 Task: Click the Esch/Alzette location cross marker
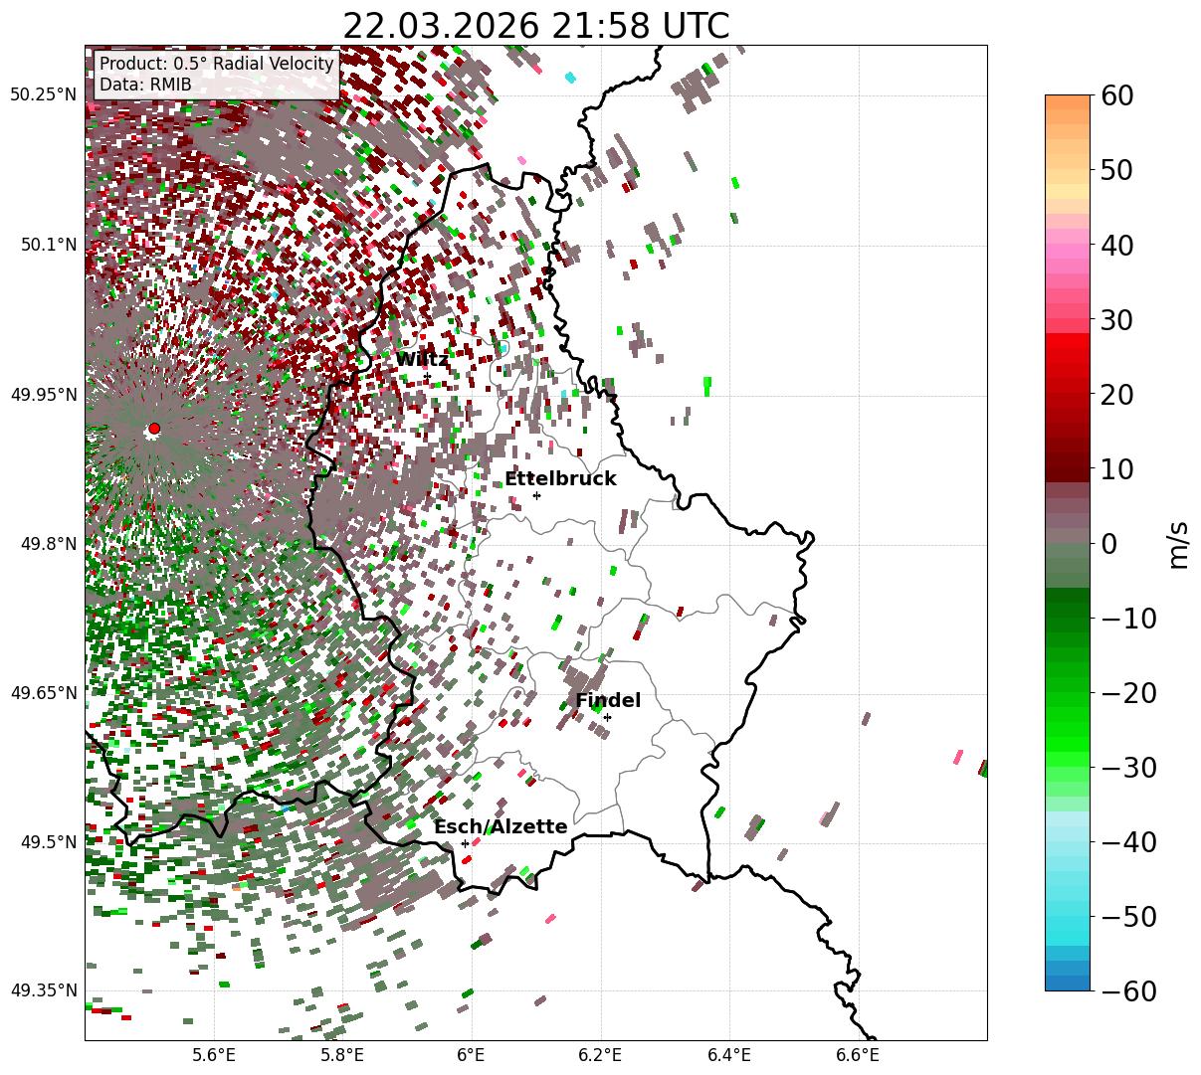click(x=465, y=843)
